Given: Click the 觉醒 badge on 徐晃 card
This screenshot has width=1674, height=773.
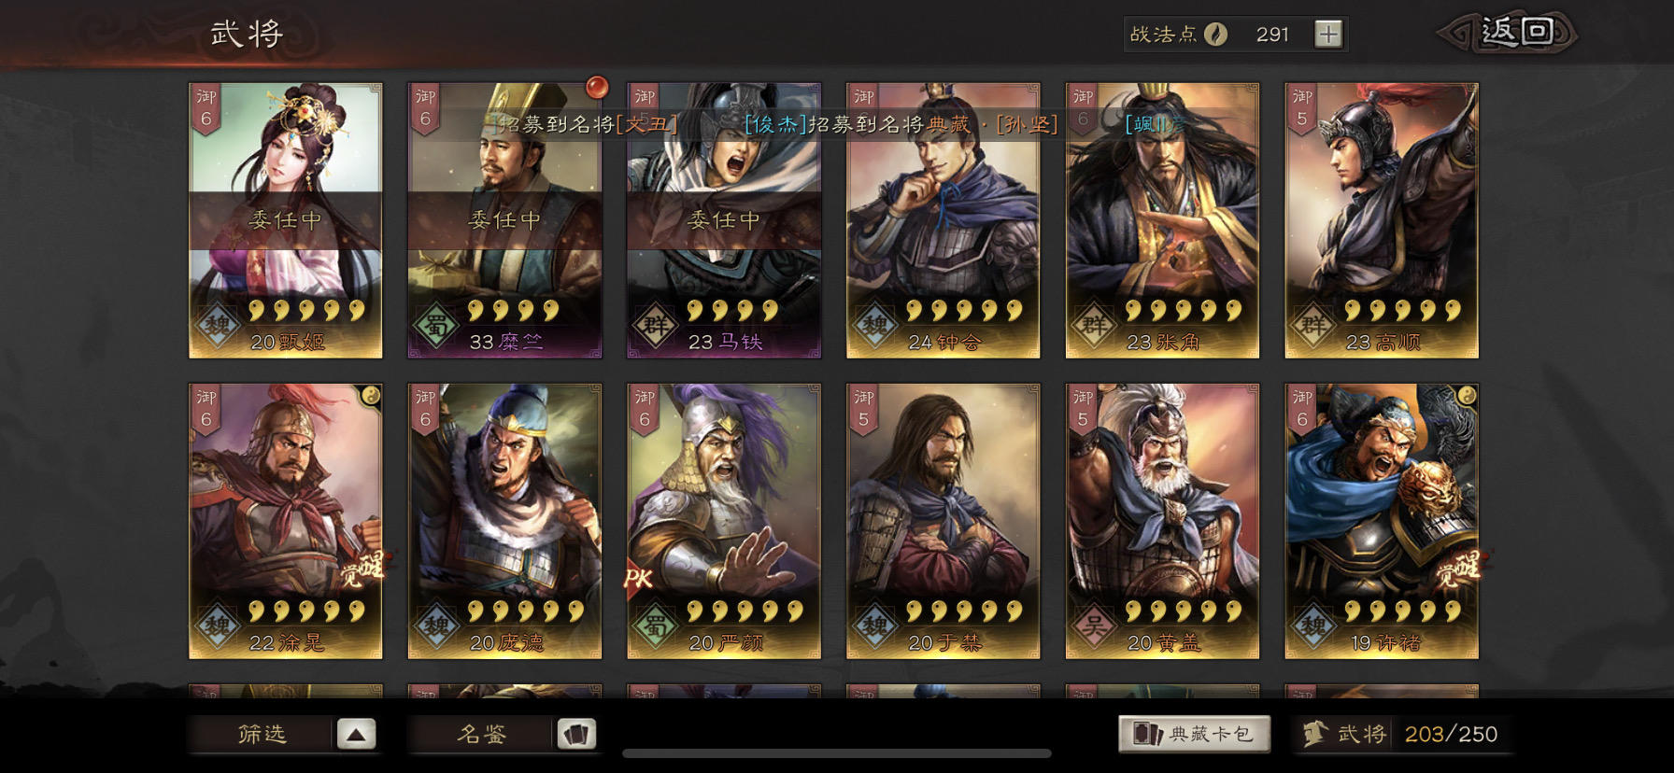Looking at the screenshot, I should coord(362,569).
